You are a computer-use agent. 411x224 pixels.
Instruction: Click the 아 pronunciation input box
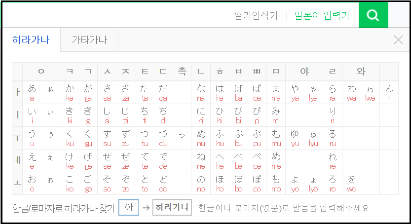pyautogui.click(x=129, y=208)
